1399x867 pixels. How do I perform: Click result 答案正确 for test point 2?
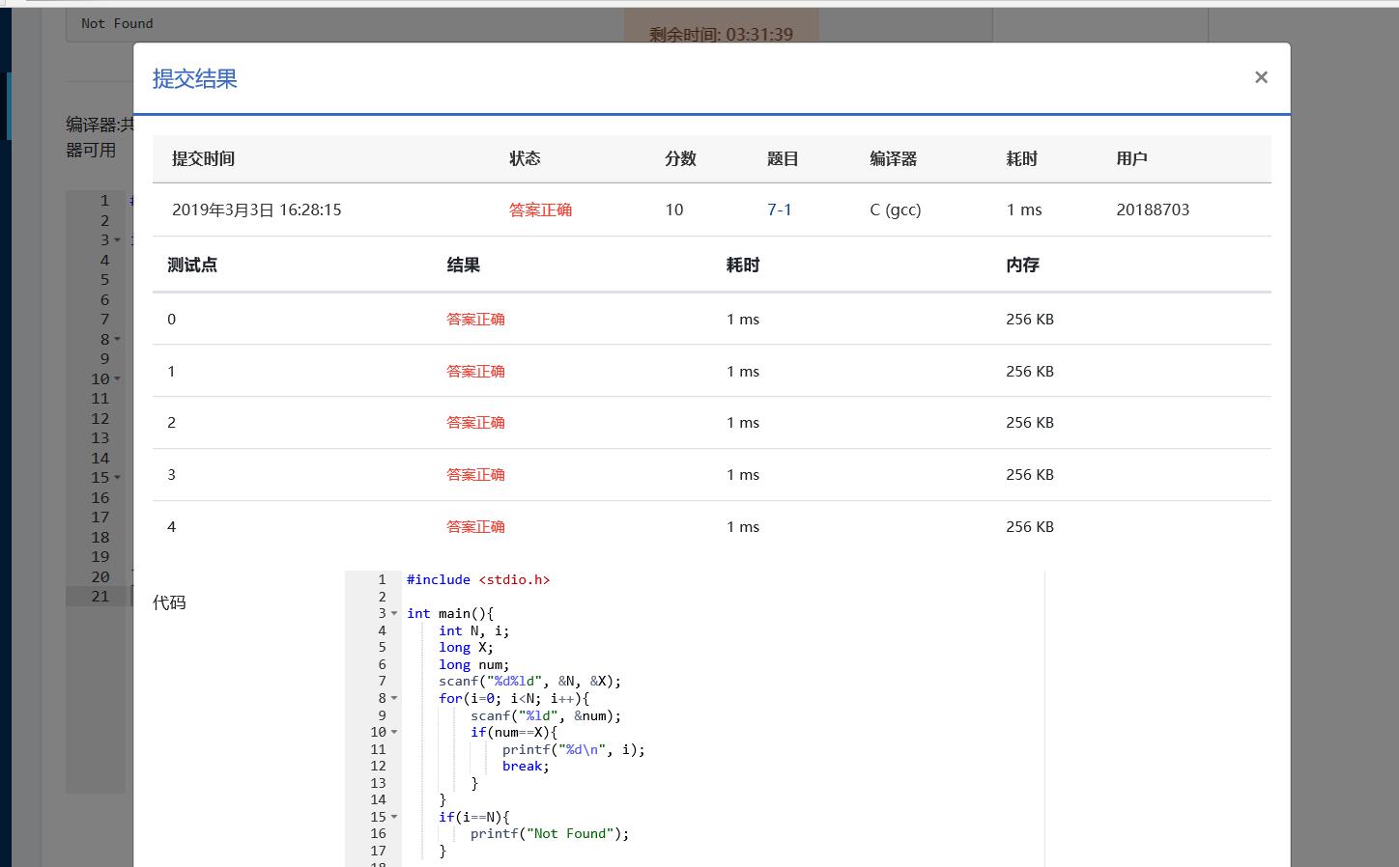475,422
